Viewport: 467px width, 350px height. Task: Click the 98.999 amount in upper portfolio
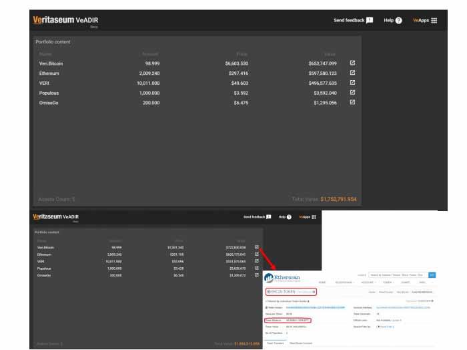coord(153,63)
